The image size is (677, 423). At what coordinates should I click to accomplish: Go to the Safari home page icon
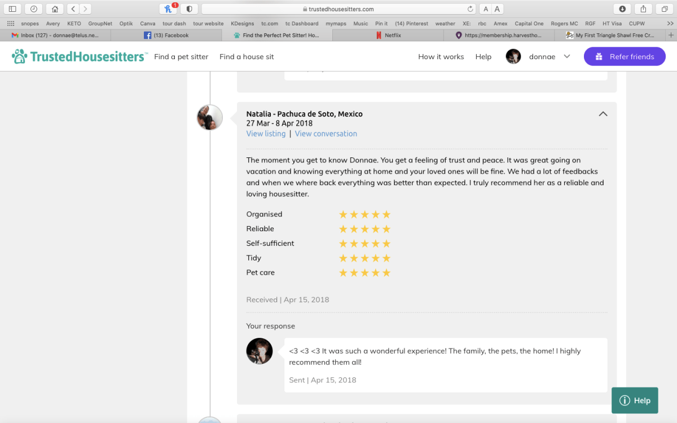coord(55,9)
